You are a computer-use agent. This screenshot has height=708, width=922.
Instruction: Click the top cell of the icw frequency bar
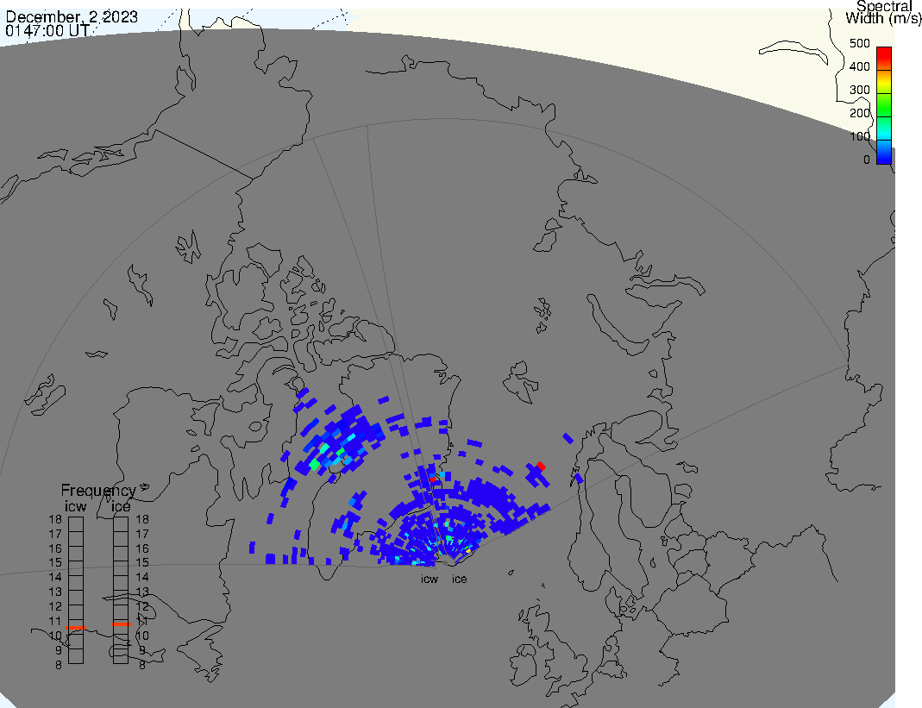pos(76,523)
